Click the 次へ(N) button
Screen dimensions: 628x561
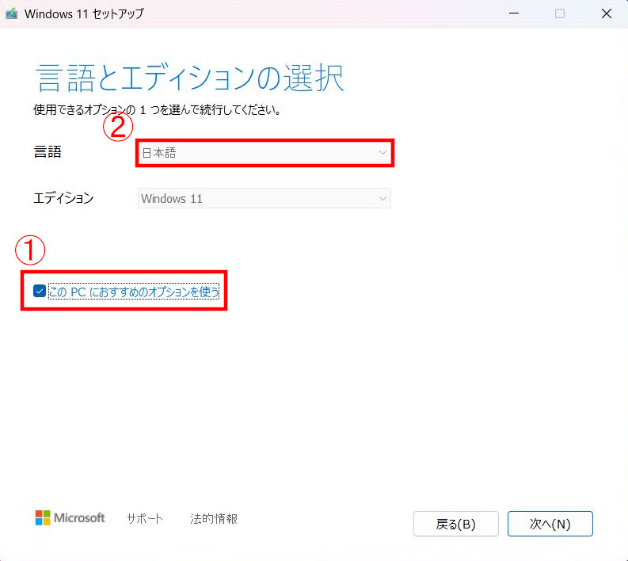coord(550,524)
